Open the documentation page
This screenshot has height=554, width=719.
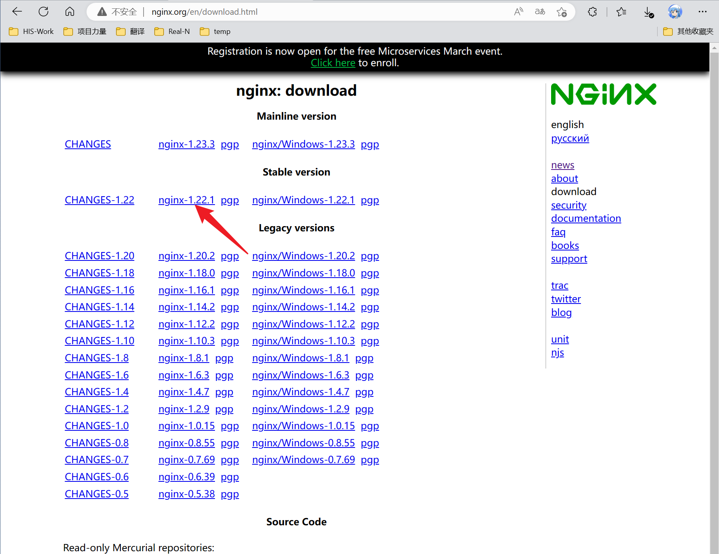586,219
